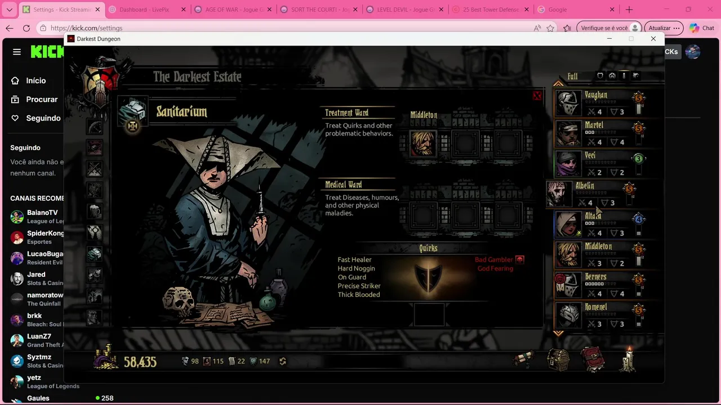Click the Sanitarium upgrade badge under building image
The height and width of the screenshot is (405, 721).
(x=132, y=126)
